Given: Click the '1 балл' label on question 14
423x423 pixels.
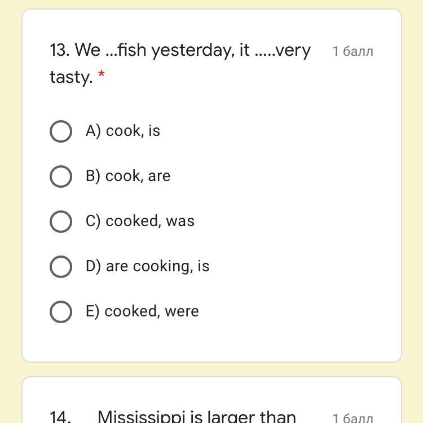Looking at the screenshot, I should point(352,418).
